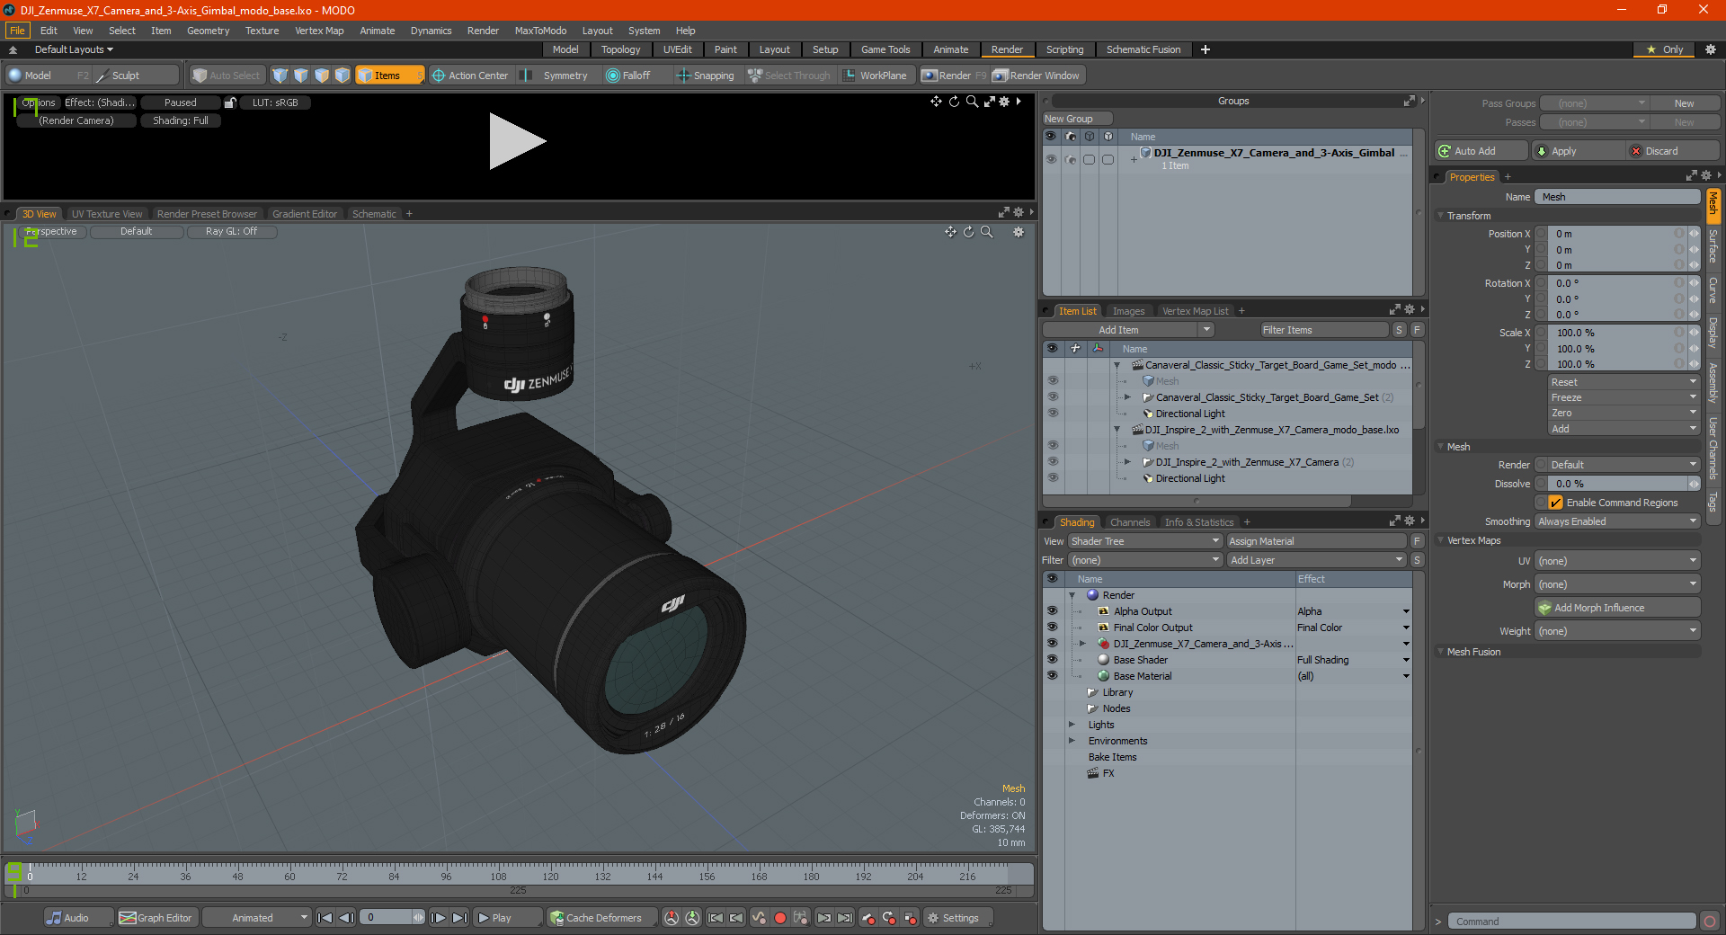Viewport: 1726px width, 935px height.
Task: Click Auto Add button
Action: point(1481,151)
